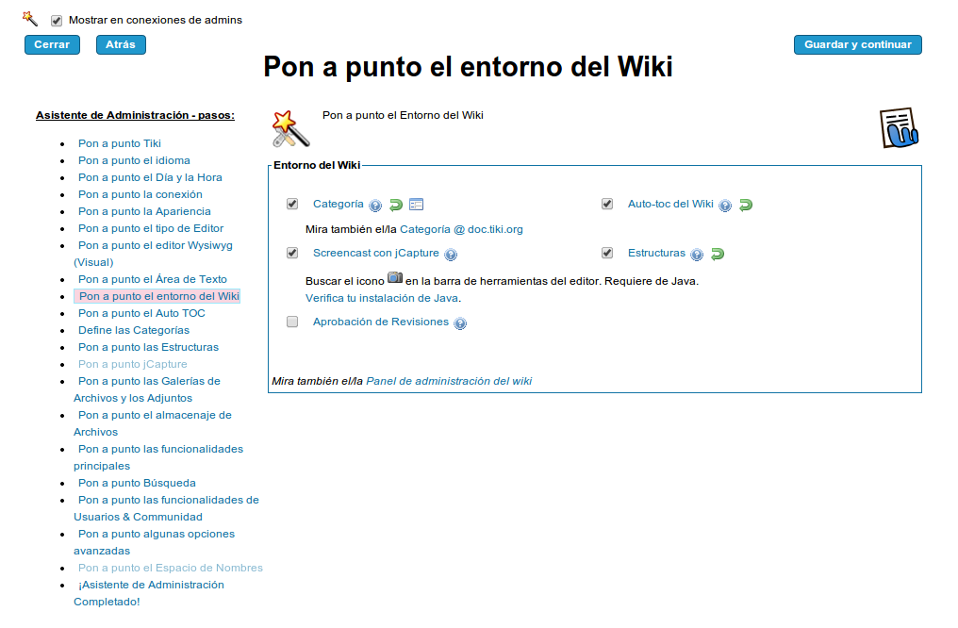Click the help icon beside Screencast con jCapture

pos(451,255)
